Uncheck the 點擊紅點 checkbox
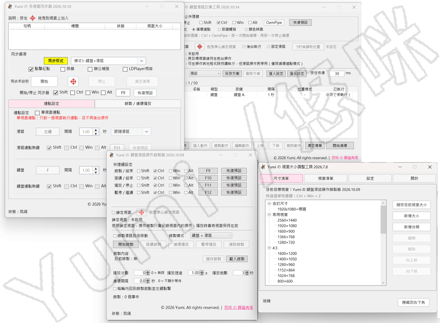Screen dimensions: 440x323 tap(31, 69)
